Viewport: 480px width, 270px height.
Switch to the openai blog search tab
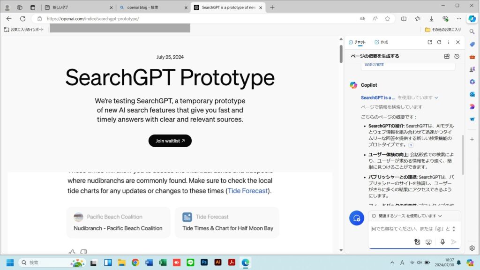(x=145, y=7)
